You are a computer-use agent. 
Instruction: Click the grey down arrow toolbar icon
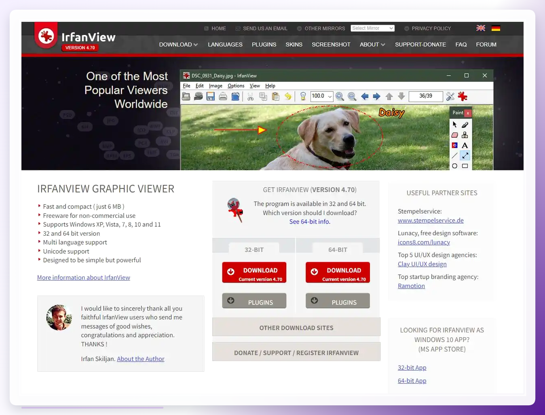coord(401,96)
